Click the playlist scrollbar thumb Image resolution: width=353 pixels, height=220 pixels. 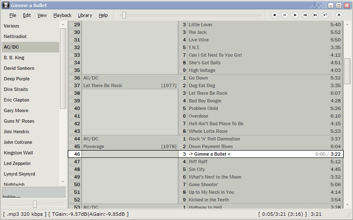[347, 71]
